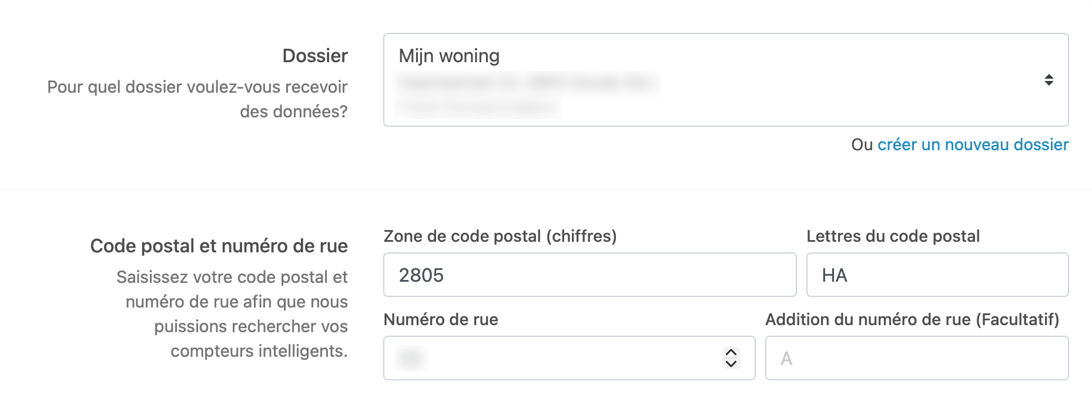Click the "Lettres du code postal" label

893,237
